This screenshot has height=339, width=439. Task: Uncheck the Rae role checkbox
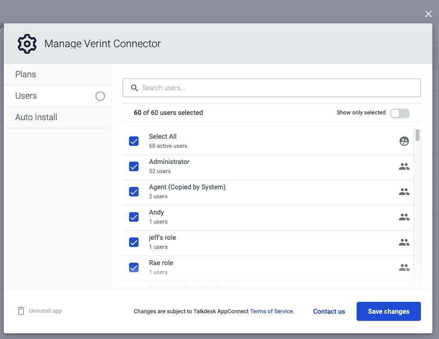point(134,267)
